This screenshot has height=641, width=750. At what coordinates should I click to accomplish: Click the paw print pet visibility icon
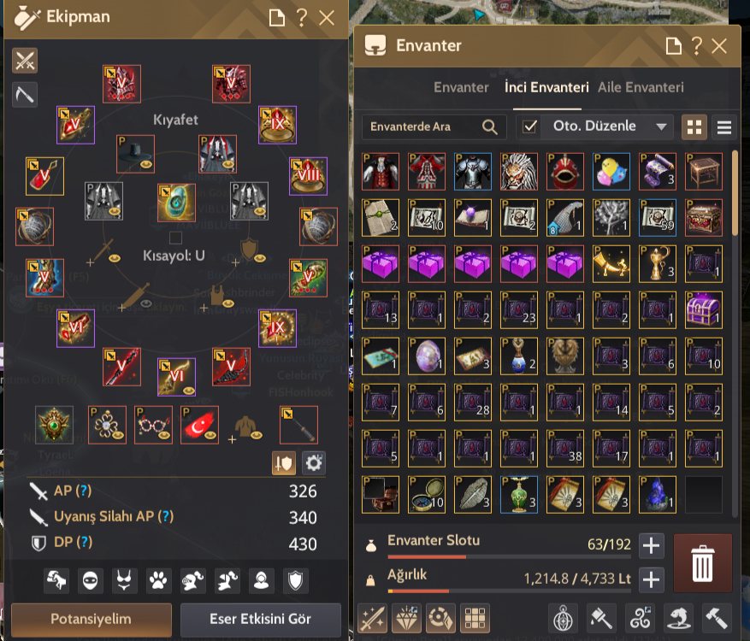pos(158,581)
